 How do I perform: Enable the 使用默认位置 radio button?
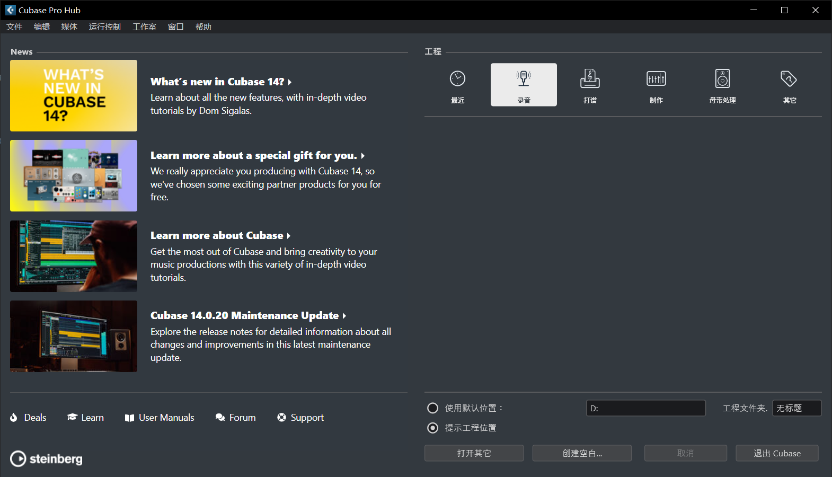tap(433, 408)
